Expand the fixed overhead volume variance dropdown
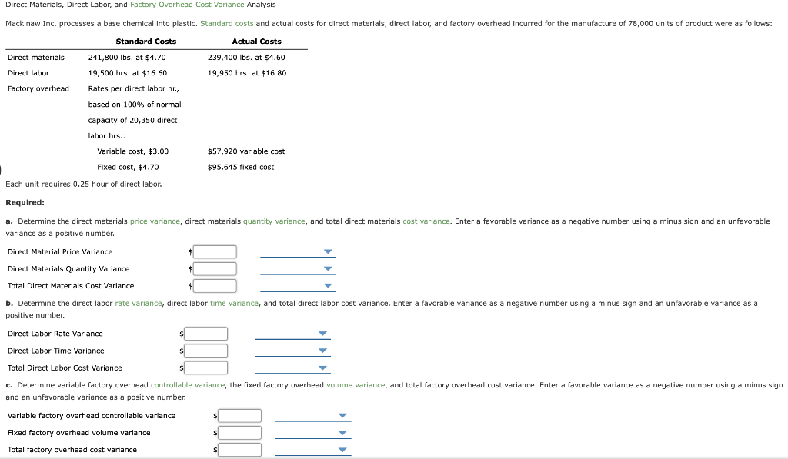This screenshot has width=788, height=459. coord(343,432)
